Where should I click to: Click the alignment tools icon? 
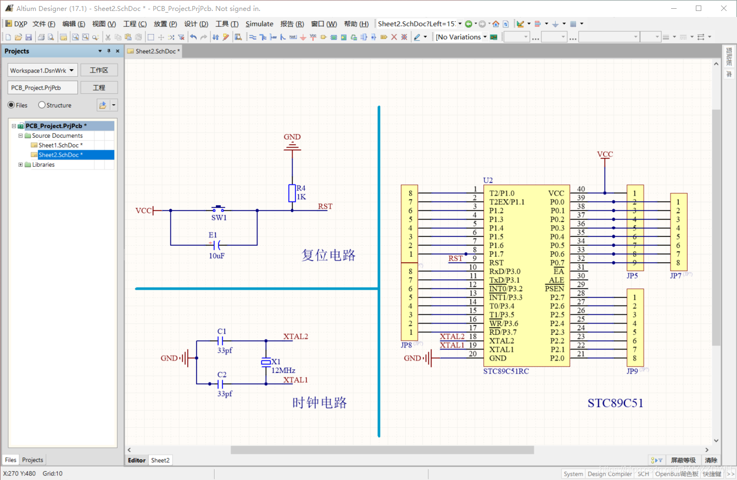tap(538, 24)
